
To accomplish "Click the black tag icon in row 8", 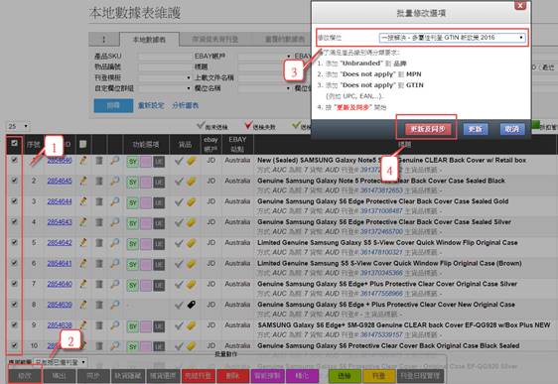I will (191, 305).
